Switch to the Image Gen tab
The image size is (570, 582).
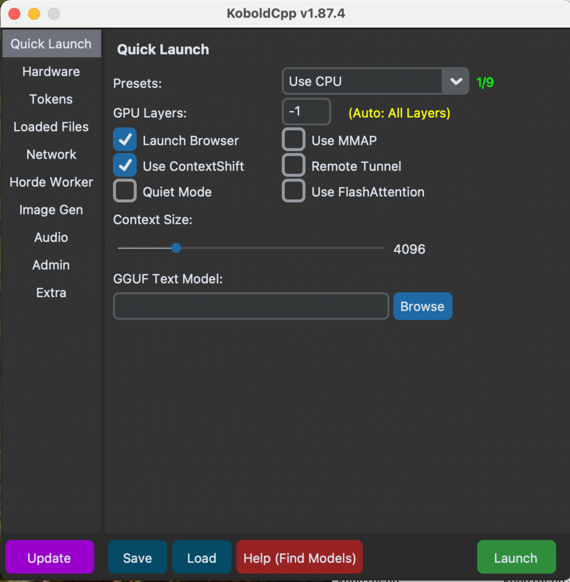pos(51,210)
